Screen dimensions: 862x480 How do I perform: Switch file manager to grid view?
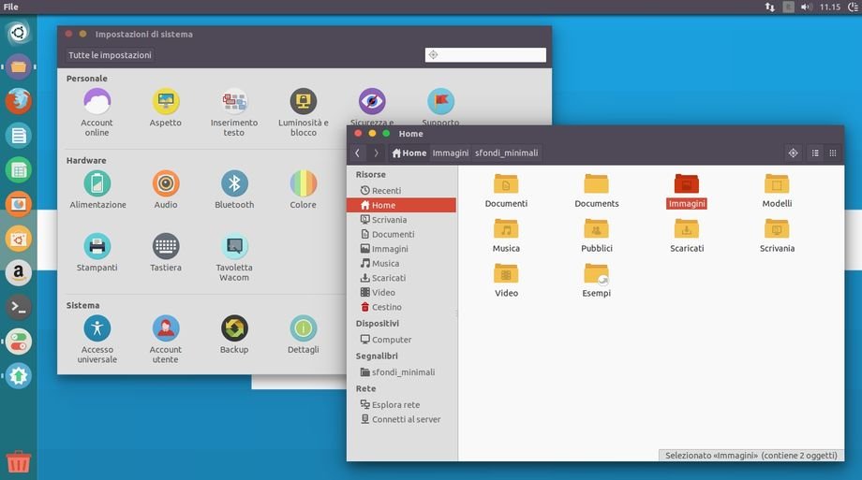coord(833,153)
